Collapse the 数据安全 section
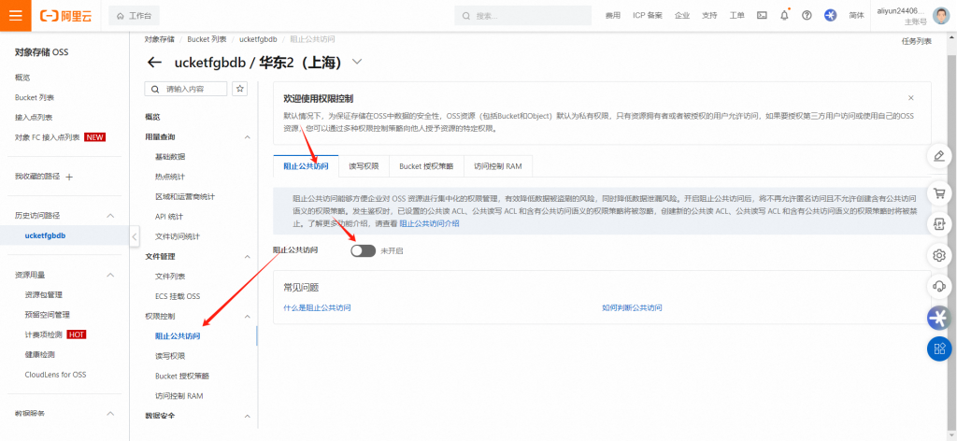Screen dimensions: 957x441 247,416
